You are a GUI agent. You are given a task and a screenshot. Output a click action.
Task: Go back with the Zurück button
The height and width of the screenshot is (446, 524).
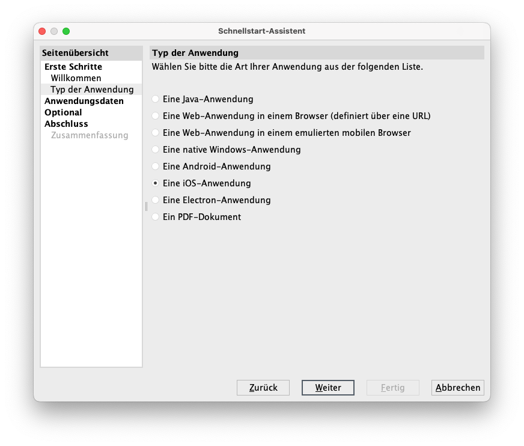[x=263, y=388]
